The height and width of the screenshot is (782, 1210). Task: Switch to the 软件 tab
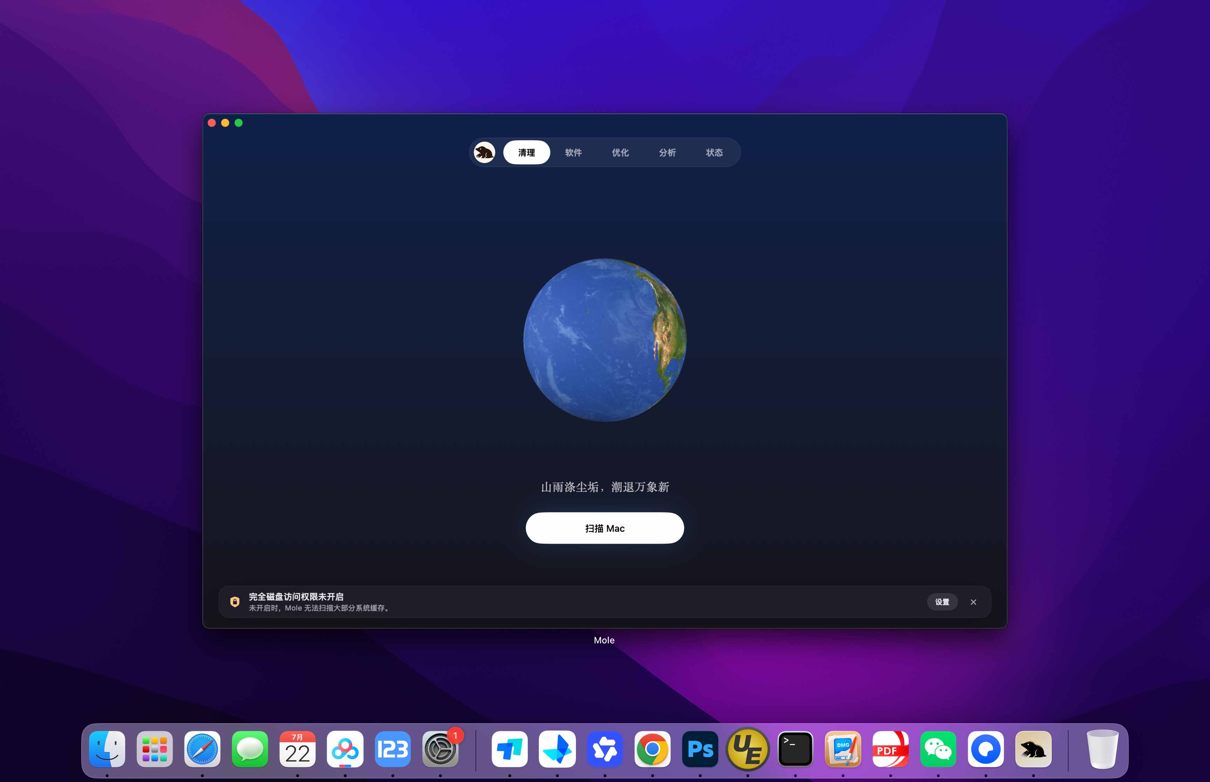[573, 152]
